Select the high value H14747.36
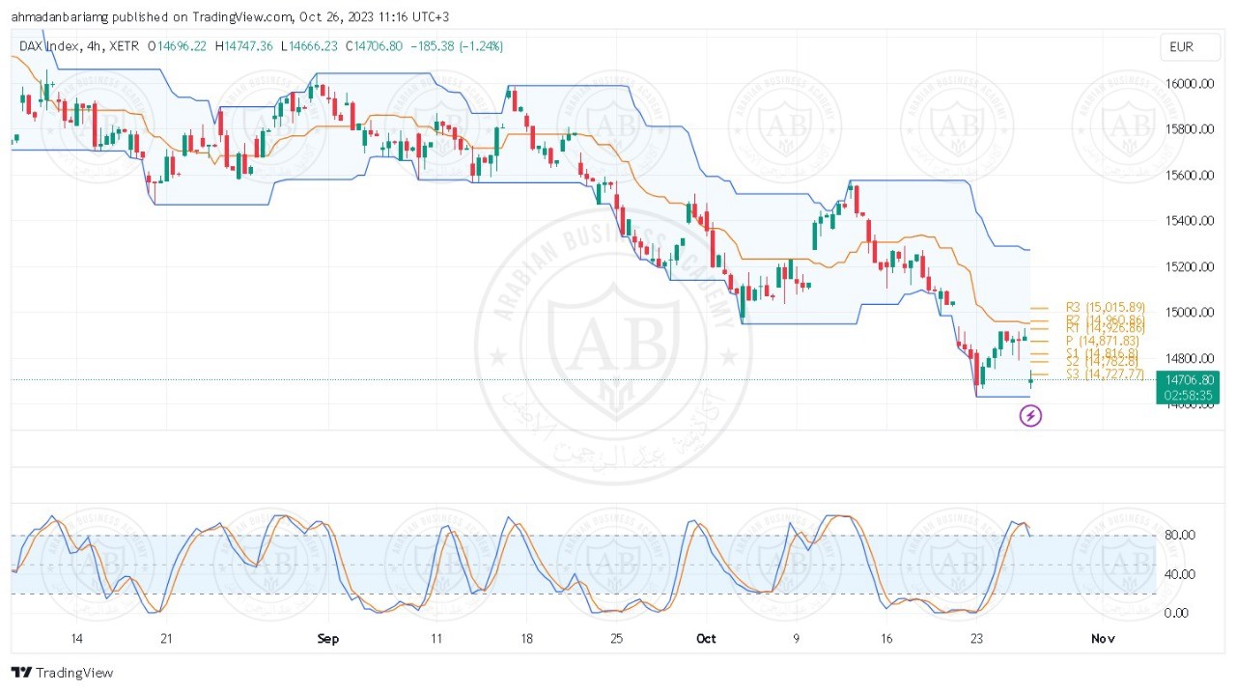Image resolution: width=1236 pixels, height=691 pixels. pos(243,46)
